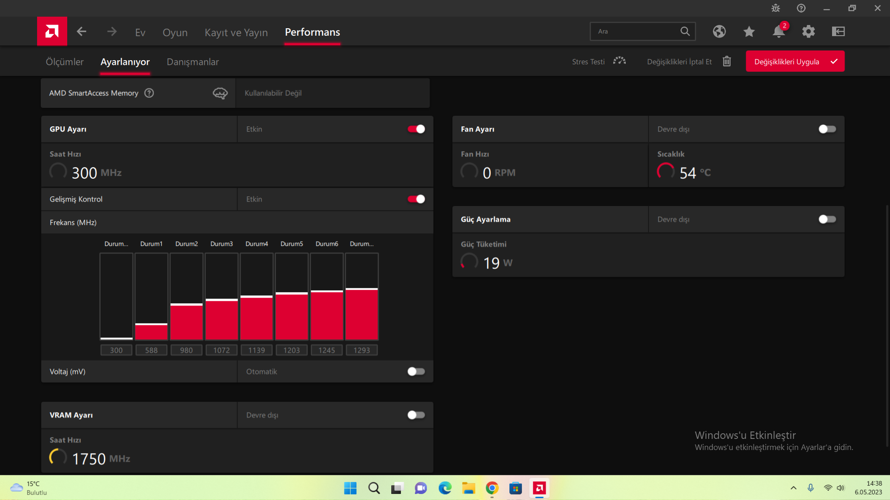The image size is (890, 500).
Task: Click the 1072 frequency value box
Action: (x=222, y=350)
